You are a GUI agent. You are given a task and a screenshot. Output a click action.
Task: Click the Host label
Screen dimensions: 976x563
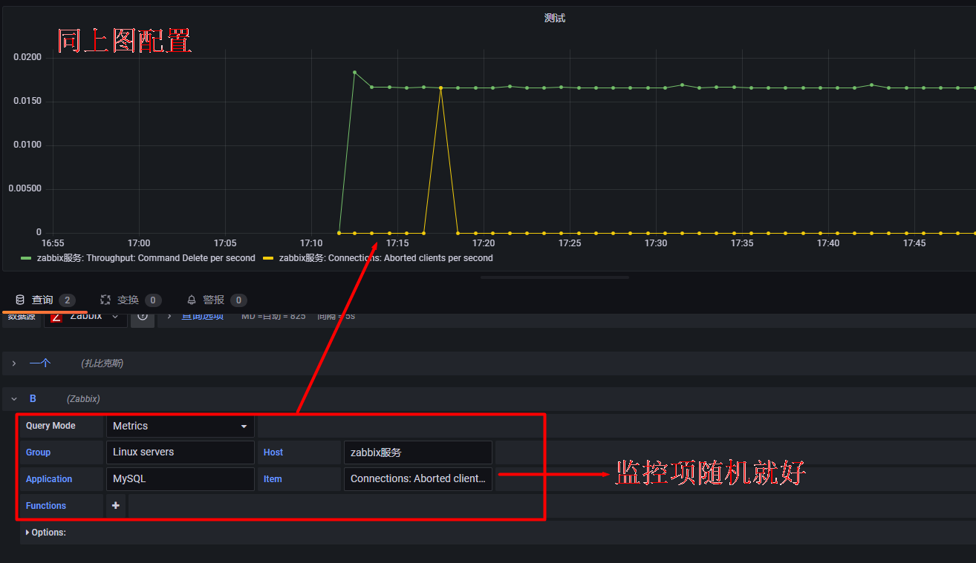pos(273,452)
